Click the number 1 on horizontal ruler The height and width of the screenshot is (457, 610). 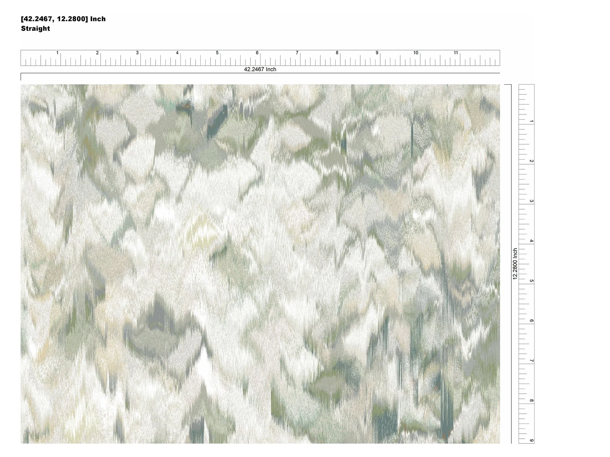click(x=58, y=53)
